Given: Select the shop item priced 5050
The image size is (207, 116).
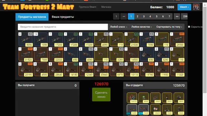Looking at the screenshot, I should [26, 40].
